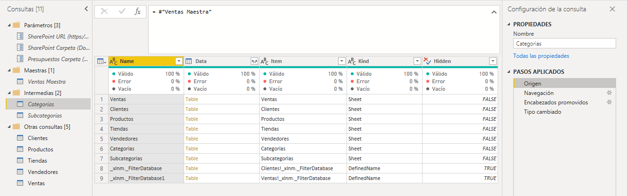Collapse the Consultas pane with the chevron
The height and width of the screenshot is (196, 627).
86,9
